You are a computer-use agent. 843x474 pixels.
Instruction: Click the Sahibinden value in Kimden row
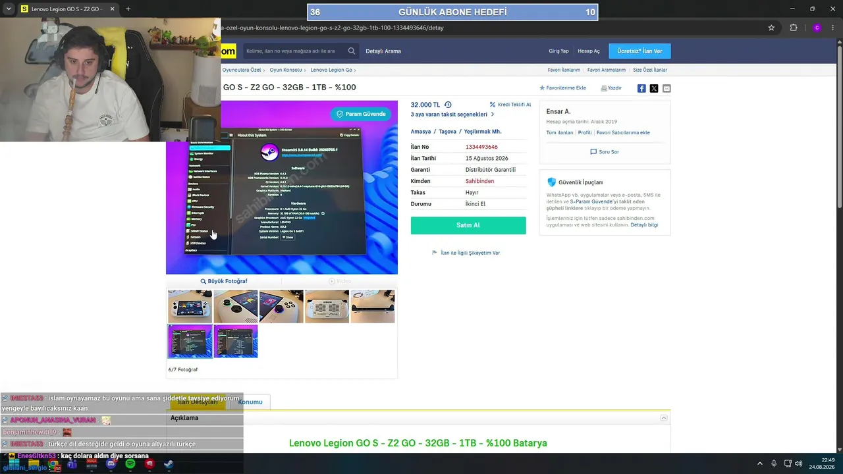pos(479,181)
